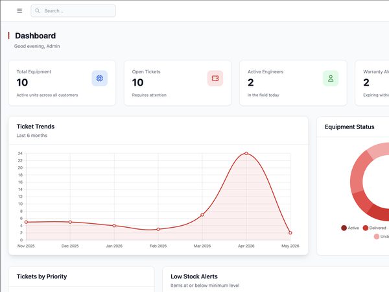The width and height of the screenshot is (389, 292).
Task: Open the Total Equipment card
Action: tap(62, 83)
